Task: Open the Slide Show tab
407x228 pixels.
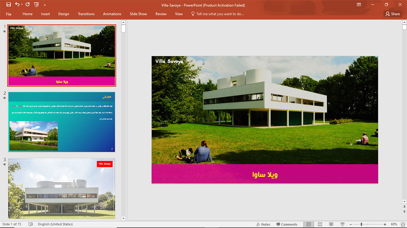Action: coord(138,14)
